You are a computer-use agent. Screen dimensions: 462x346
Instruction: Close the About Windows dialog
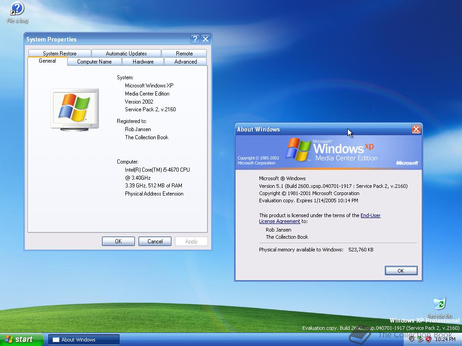(416, 129)
